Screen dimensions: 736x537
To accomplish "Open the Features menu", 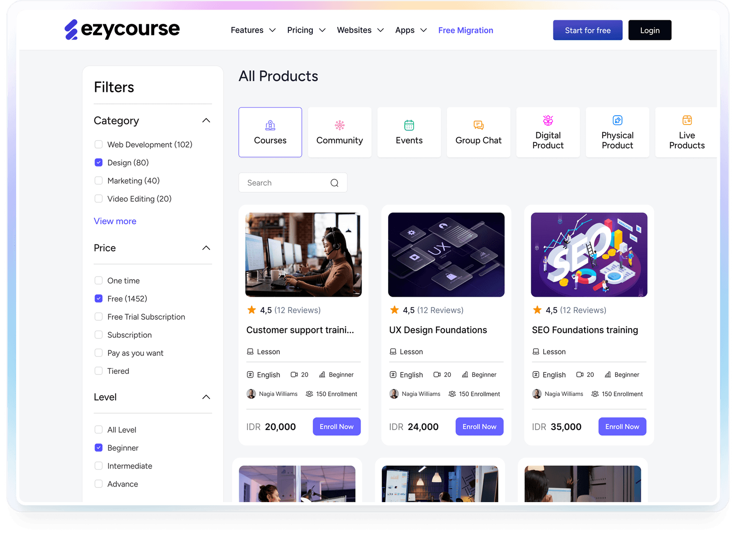I will tap(253, 30).
